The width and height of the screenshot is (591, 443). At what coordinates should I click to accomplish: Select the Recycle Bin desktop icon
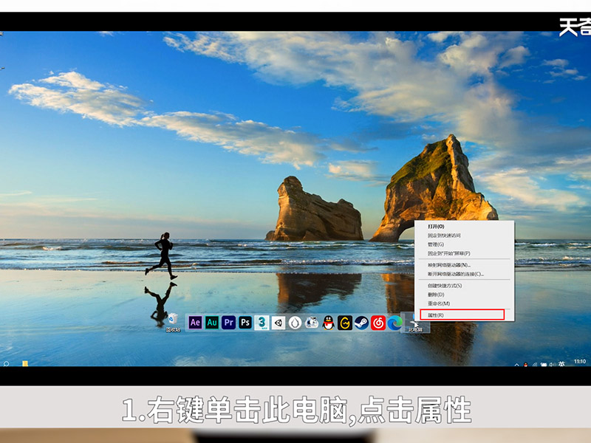173,320
